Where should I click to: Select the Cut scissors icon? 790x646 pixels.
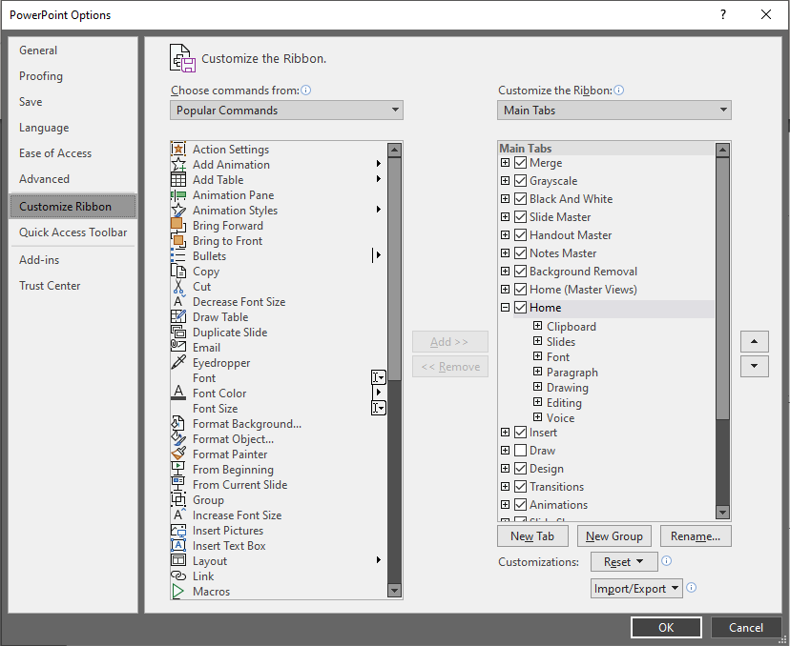178,286
